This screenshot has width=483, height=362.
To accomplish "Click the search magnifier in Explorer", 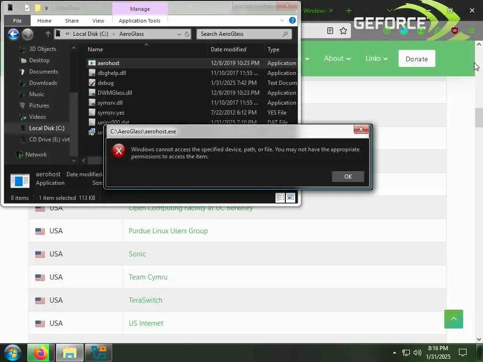I will (285, 34).
